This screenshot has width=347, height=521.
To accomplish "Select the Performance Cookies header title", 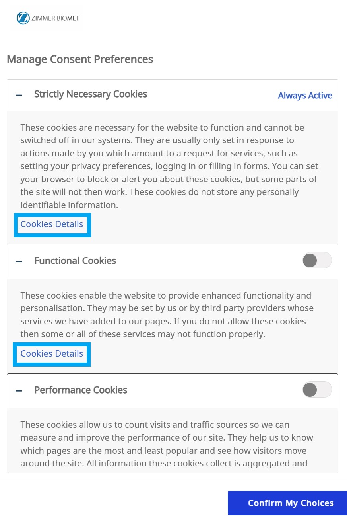I will (81, 390).
